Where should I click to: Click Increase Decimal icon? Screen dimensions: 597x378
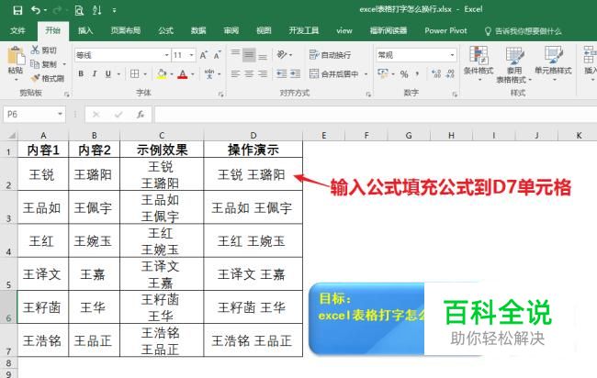pyautogui.click(x=436, y=73)
